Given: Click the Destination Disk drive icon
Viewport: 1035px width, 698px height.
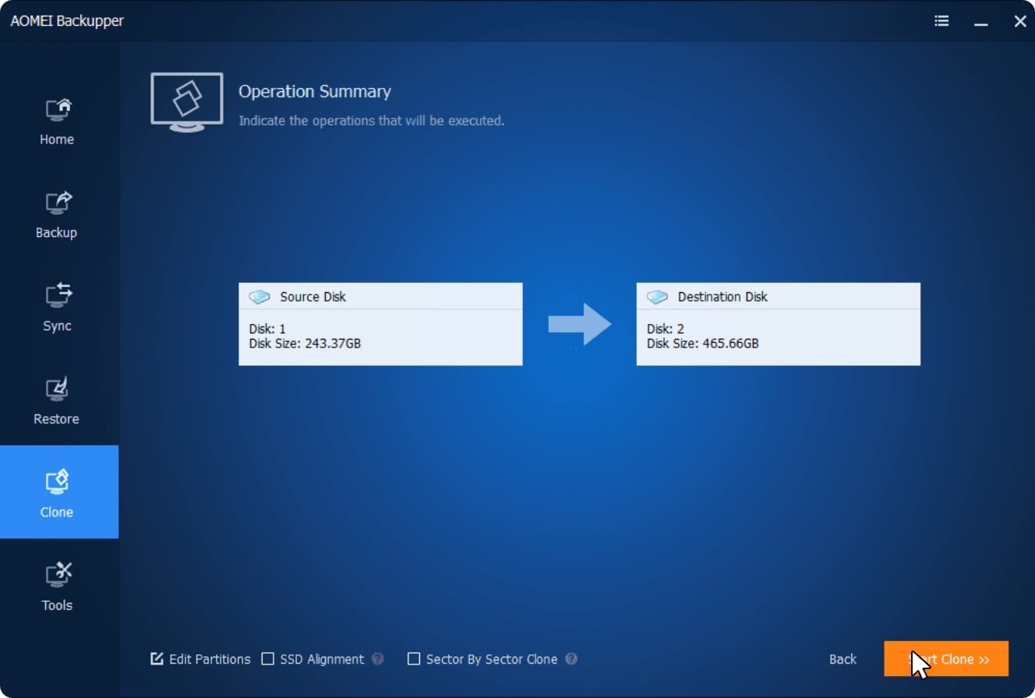Looking at the screenshot, I should click(657, 297).
